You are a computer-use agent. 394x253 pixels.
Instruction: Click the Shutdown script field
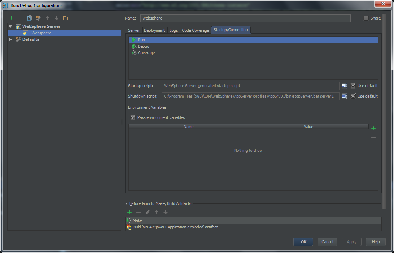(250, 96)
